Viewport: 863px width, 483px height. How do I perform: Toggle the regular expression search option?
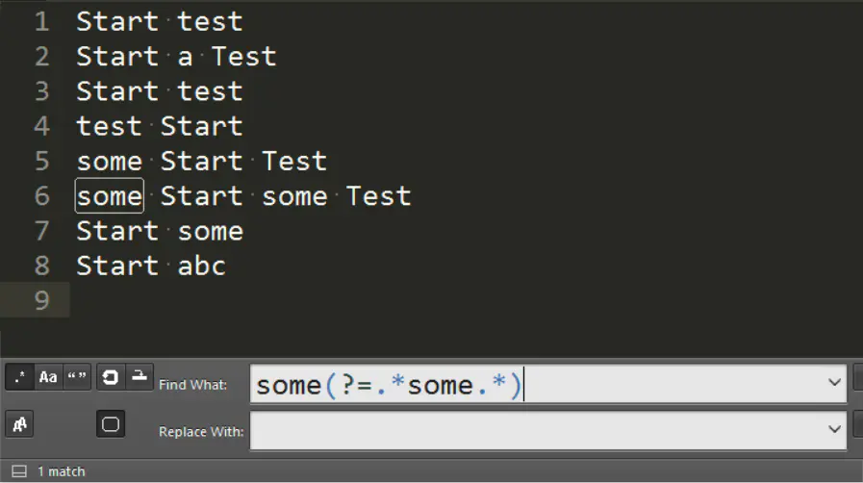pos(20,377)
